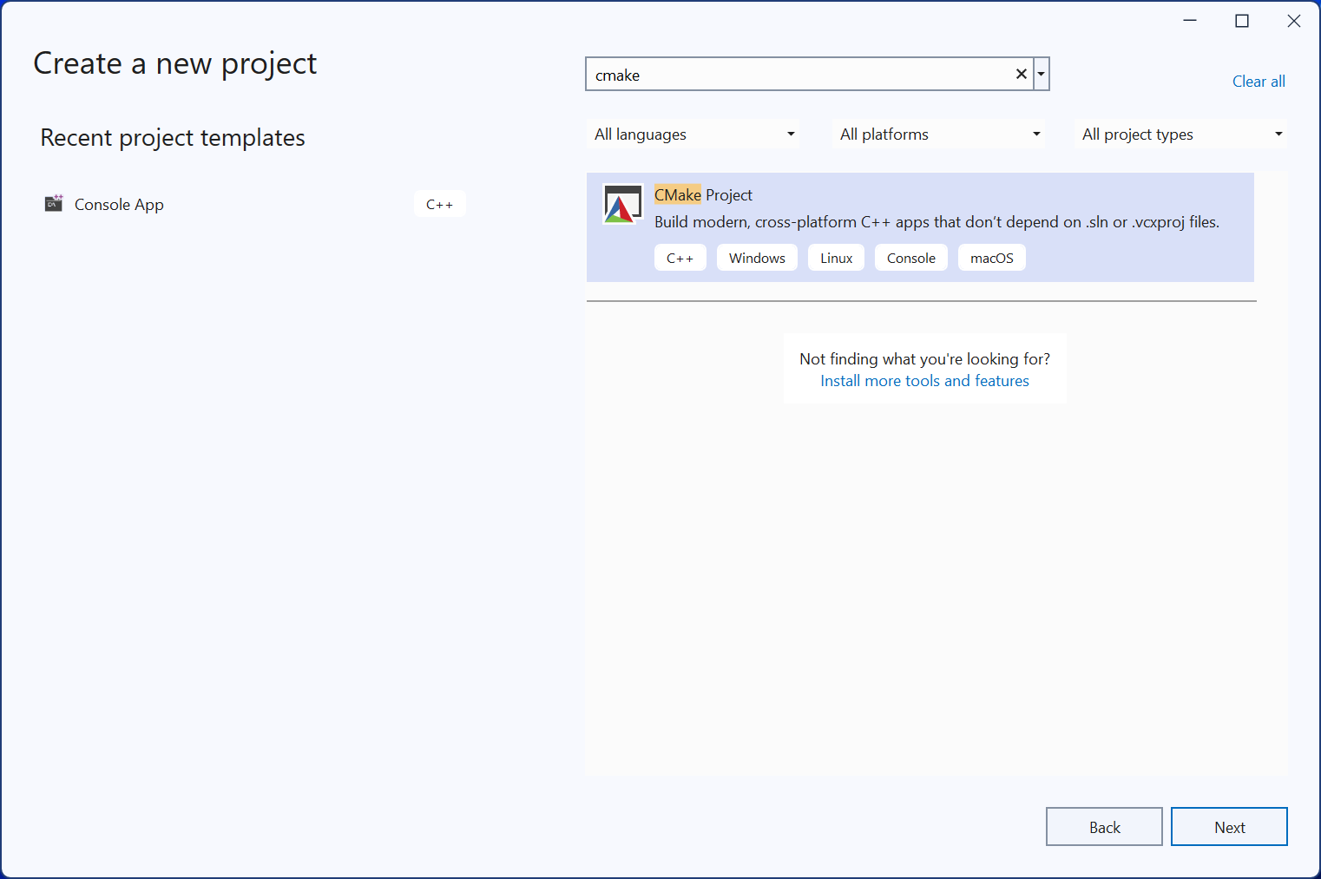Click the Console App icon in recent templates
1321x879 pixels.
[54, 204]
